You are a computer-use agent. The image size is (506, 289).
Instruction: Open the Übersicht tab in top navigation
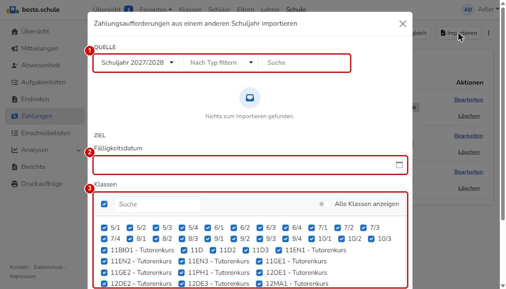click(113, 9)
